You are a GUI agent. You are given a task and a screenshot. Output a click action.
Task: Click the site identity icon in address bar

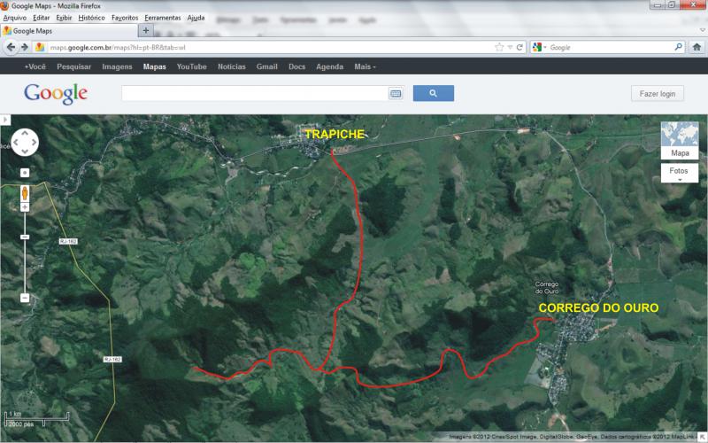(40, 47)
